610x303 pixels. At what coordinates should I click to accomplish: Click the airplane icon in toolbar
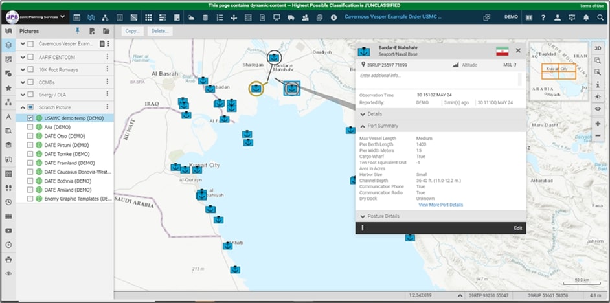point(234,17)
